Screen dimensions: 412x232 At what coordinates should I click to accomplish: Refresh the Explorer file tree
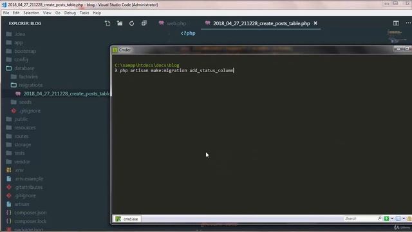pos(131,23)
